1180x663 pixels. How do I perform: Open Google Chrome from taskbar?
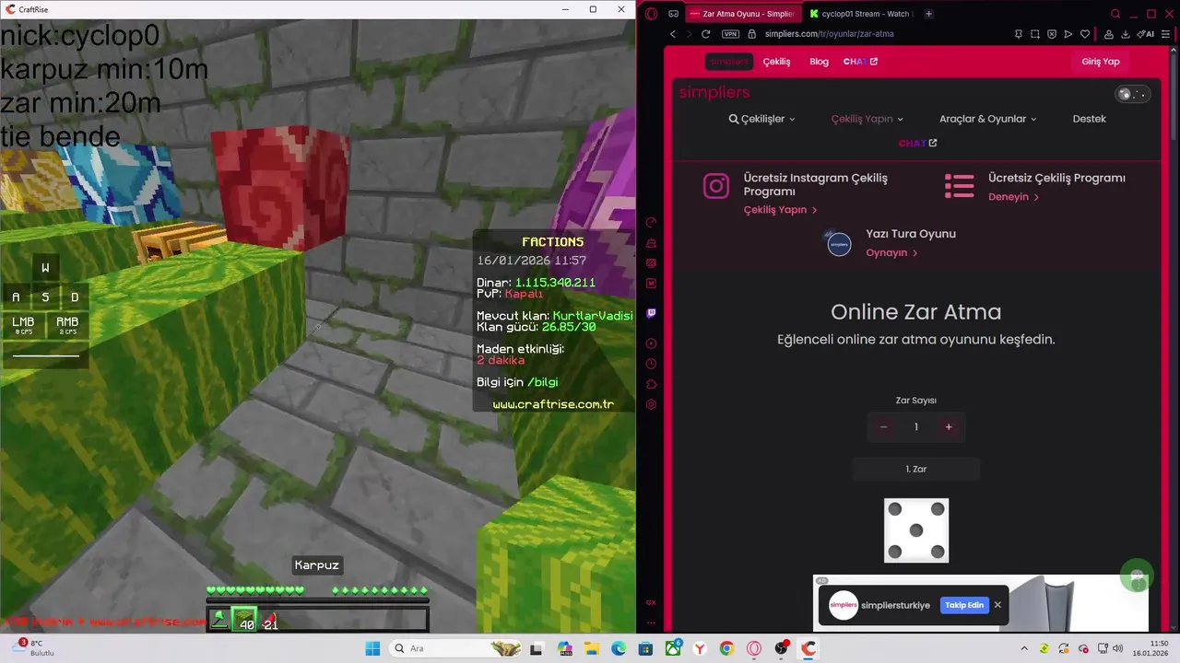tap(726, 648)
